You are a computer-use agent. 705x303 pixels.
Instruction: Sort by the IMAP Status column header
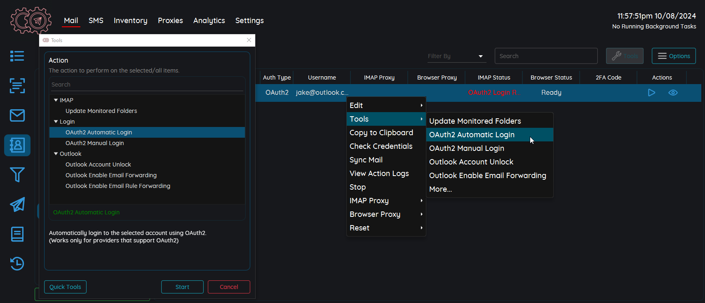(494, 78)
